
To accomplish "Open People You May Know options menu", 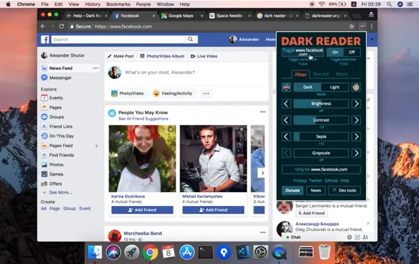I will [x=263, y=112].
